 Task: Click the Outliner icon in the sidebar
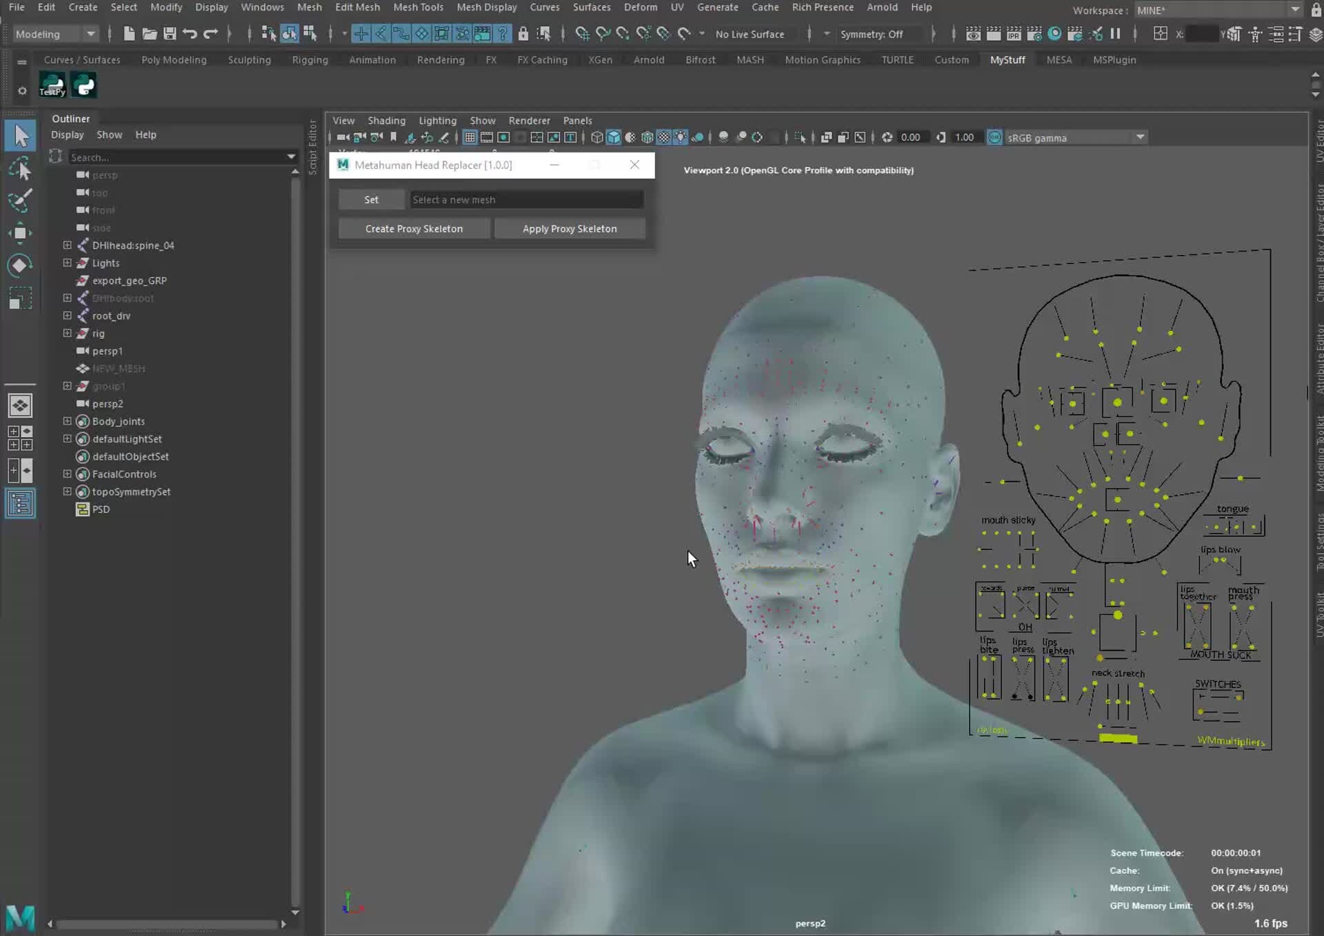[x=20, y=503]
